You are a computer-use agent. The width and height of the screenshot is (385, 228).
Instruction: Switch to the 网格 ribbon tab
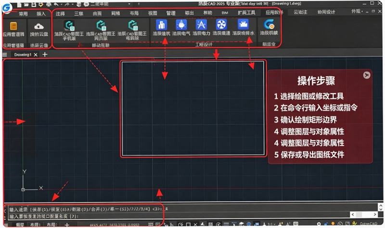115,13
